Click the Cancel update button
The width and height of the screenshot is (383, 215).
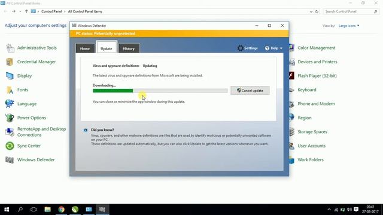tap(250, 90)
